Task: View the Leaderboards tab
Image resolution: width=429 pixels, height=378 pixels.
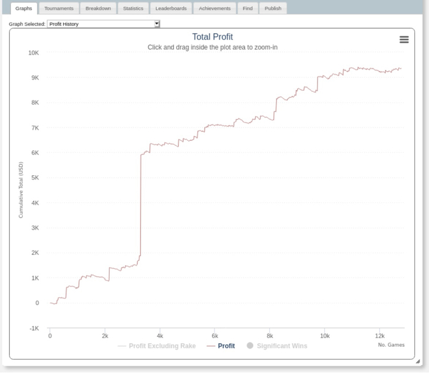Action: tap(171, 9)
